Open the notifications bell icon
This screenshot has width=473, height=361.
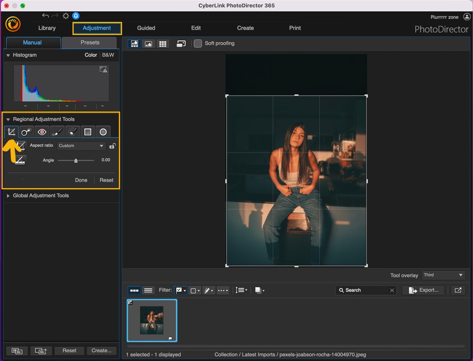tap(76, 16)
